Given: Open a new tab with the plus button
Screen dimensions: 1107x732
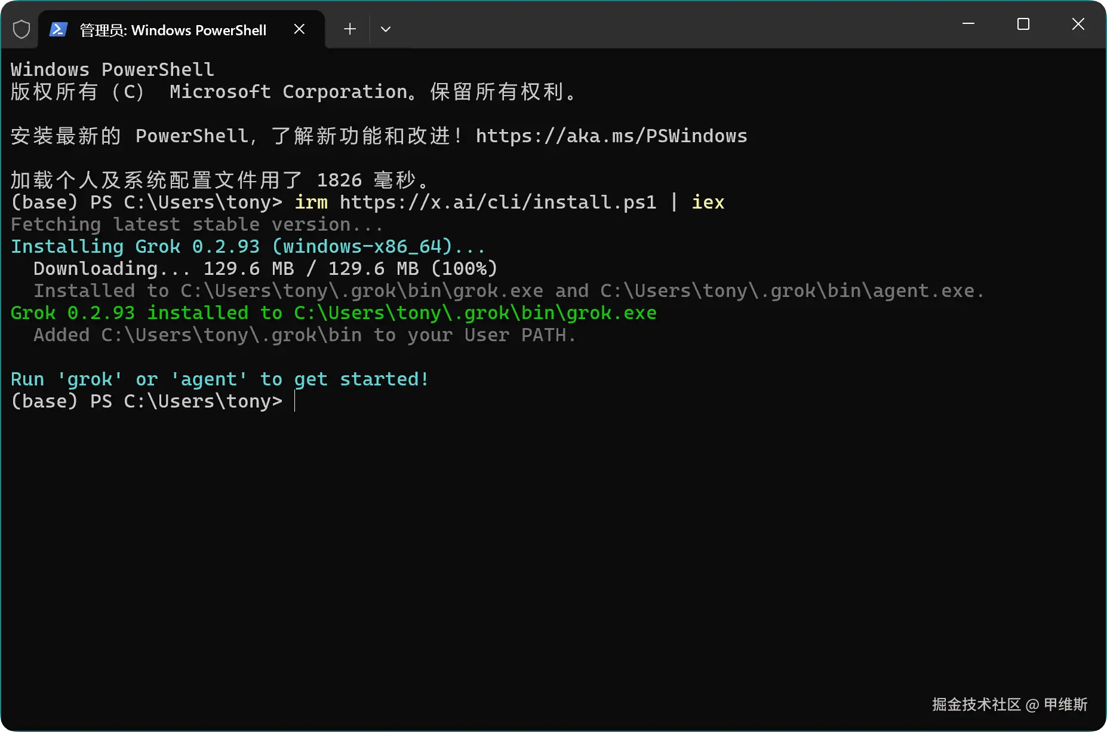Looking at the screenshot, I should point(350,29).
